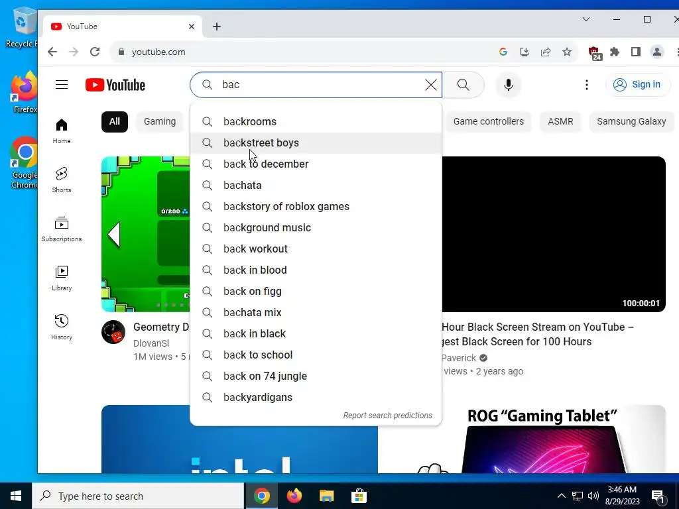Choose the 'backrooms' suggestion
The height and width of the screenshot is (509, 679).
(316, 122)
